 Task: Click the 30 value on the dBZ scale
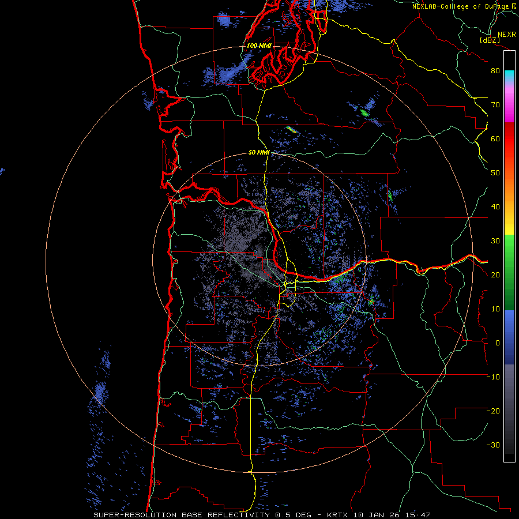(495, 241)
